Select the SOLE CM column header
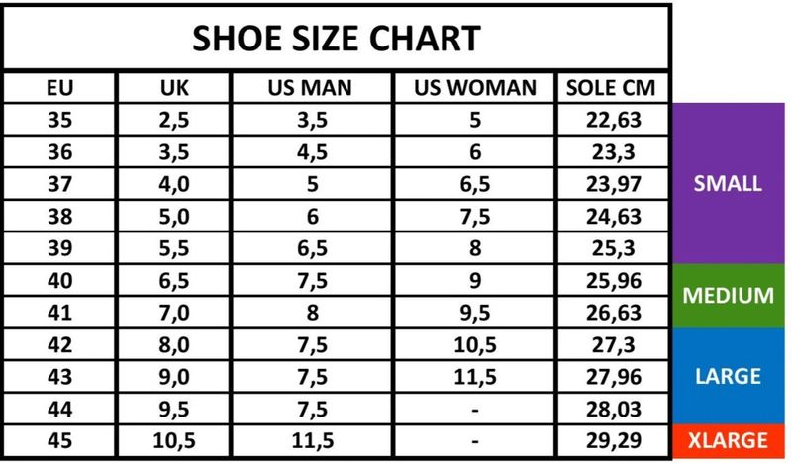792x463 pixels. [x=612, y=88]
